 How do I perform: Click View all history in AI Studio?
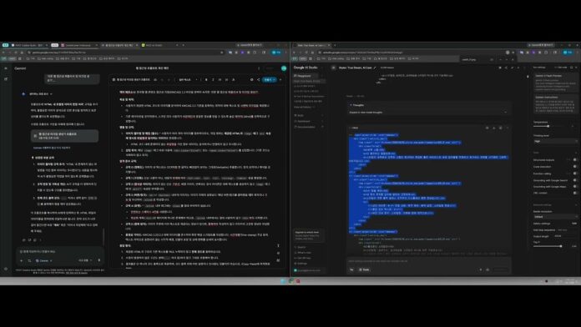(304, 107)
